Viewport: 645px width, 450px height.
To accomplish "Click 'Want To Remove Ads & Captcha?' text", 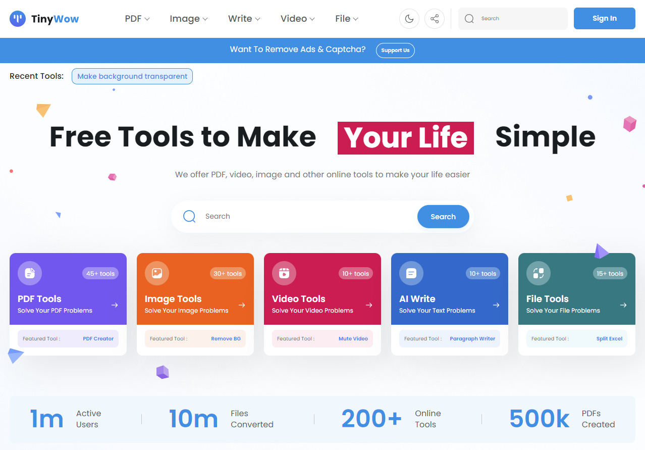I will 298,49.
